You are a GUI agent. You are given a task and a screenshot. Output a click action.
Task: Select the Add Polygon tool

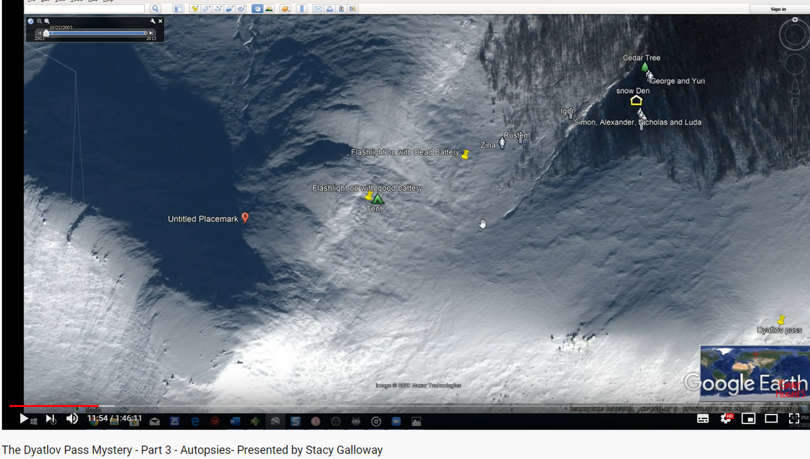(x=206, y=9)
